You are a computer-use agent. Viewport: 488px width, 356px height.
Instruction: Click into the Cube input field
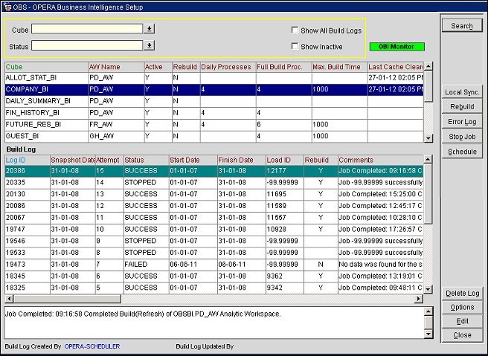[86, 29]
